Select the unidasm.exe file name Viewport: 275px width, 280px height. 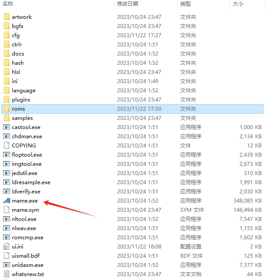pos(28,265)
